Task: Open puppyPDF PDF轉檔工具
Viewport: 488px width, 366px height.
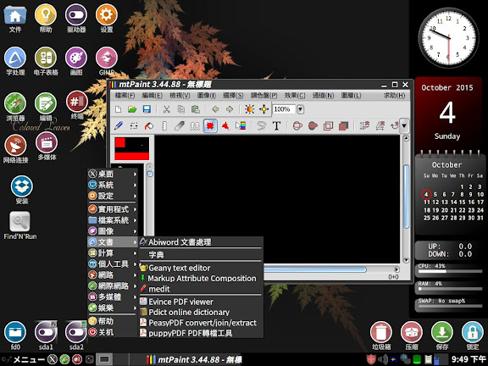Action: [x=201, y=333]
